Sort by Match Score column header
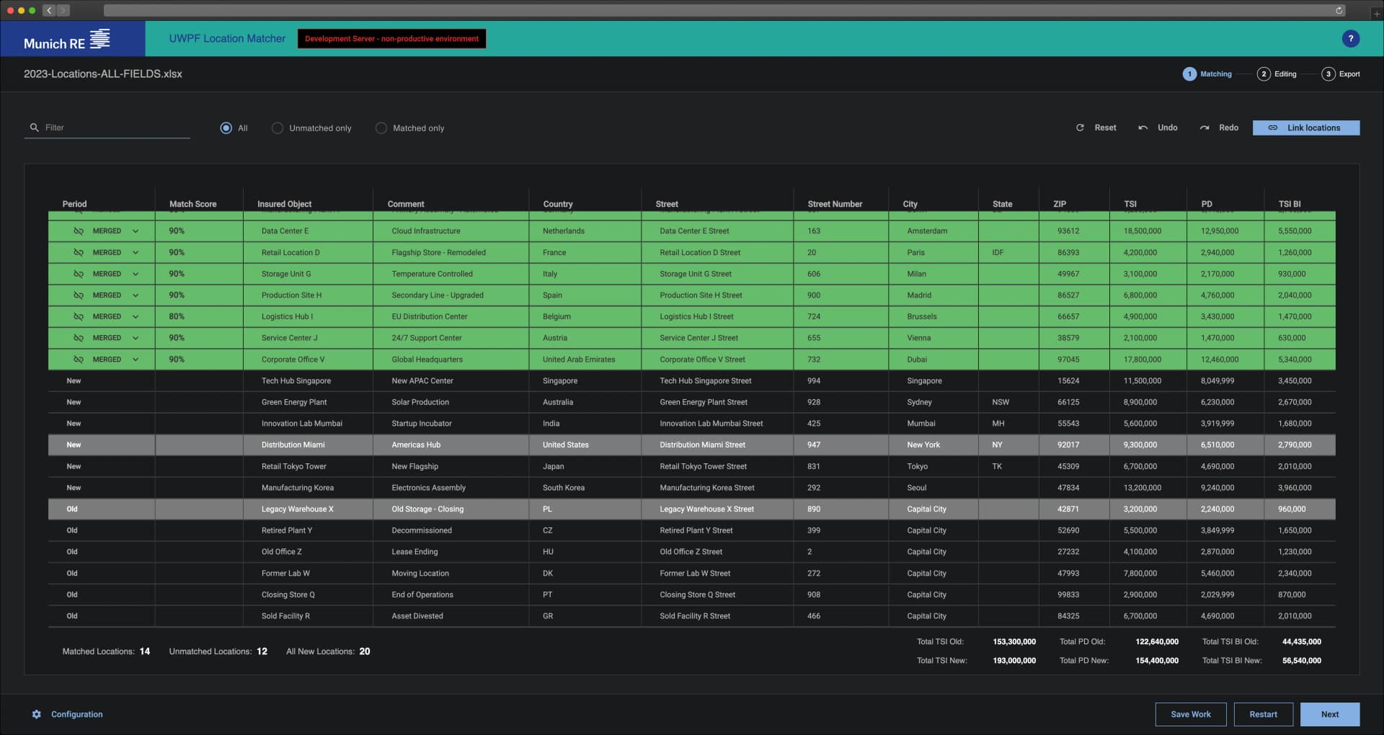 pyautogui.click(x=192, y=204)
